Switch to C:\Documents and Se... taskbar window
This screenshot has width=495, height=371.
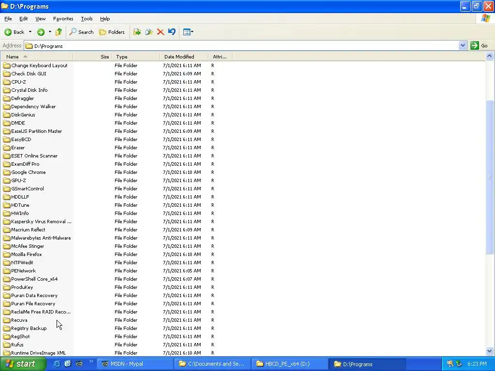pyautogui.click(x=213, y=364)
